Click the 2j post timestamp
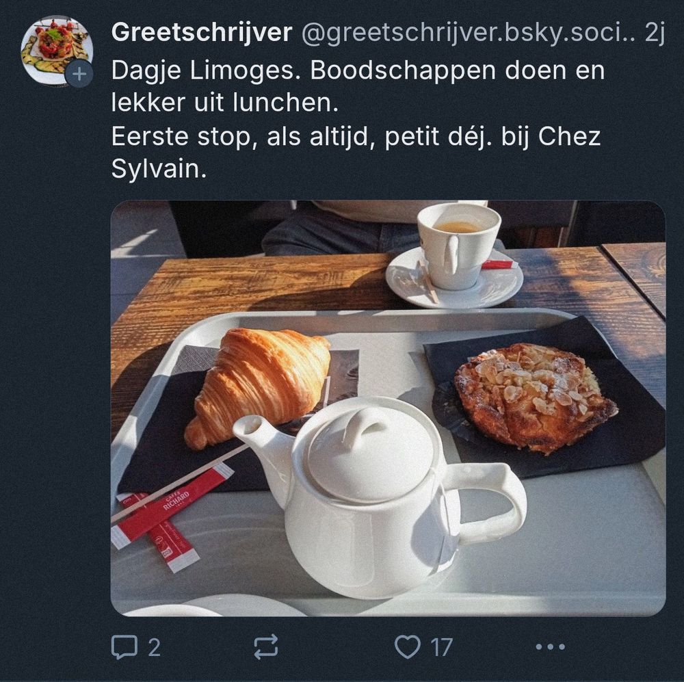Viewport: 684px width, 682px height. pos(655,32)
